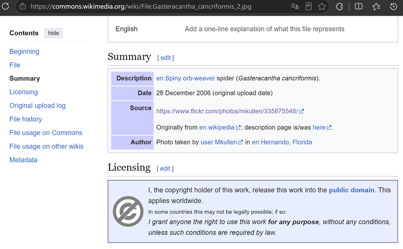Open immersive reader icon in address bar
Image resolution: width=403 pixels, height=249 pixels.
309,6
